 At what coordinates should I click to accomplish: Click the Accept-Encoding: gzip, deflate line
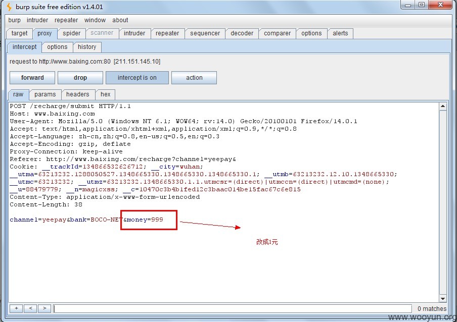point(70,144)
